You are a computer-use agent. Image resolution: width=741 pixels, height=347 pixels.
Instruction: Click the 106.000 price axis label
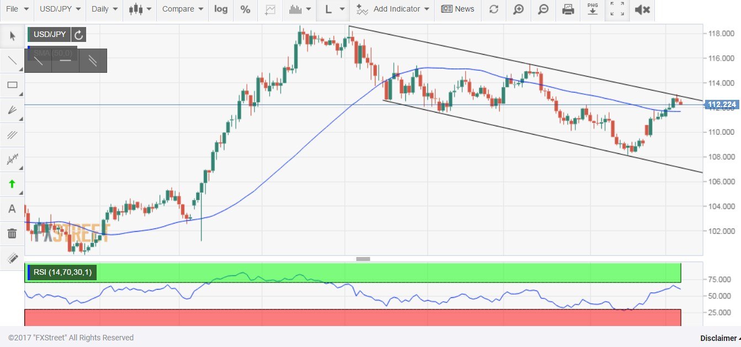click(x=721, y=181)
